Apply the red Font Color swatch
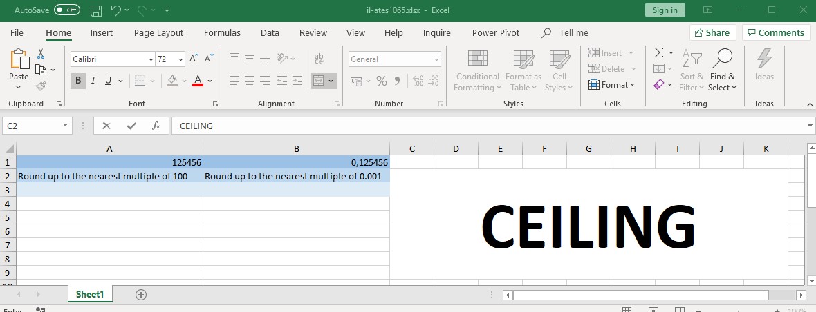The image size is (816, 312). tap(197, 81)
